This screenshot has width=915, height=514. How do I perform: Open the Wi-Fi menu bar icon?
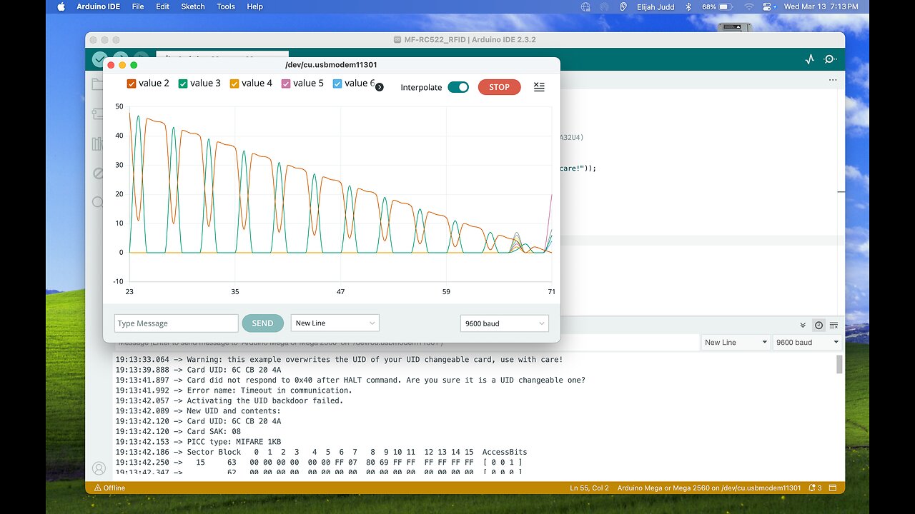(749, 6)
